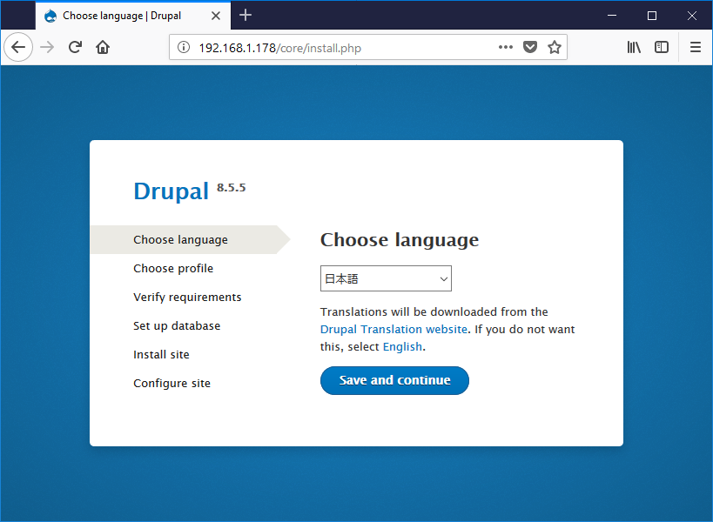Click the Library icon in the toolbar
This screenshot has height=522, width=713.
click(634, 47)
